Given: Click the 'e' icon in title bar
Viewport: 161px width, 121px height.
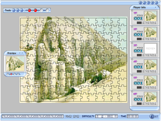Looking at the screenshot, I should point(140,3).
